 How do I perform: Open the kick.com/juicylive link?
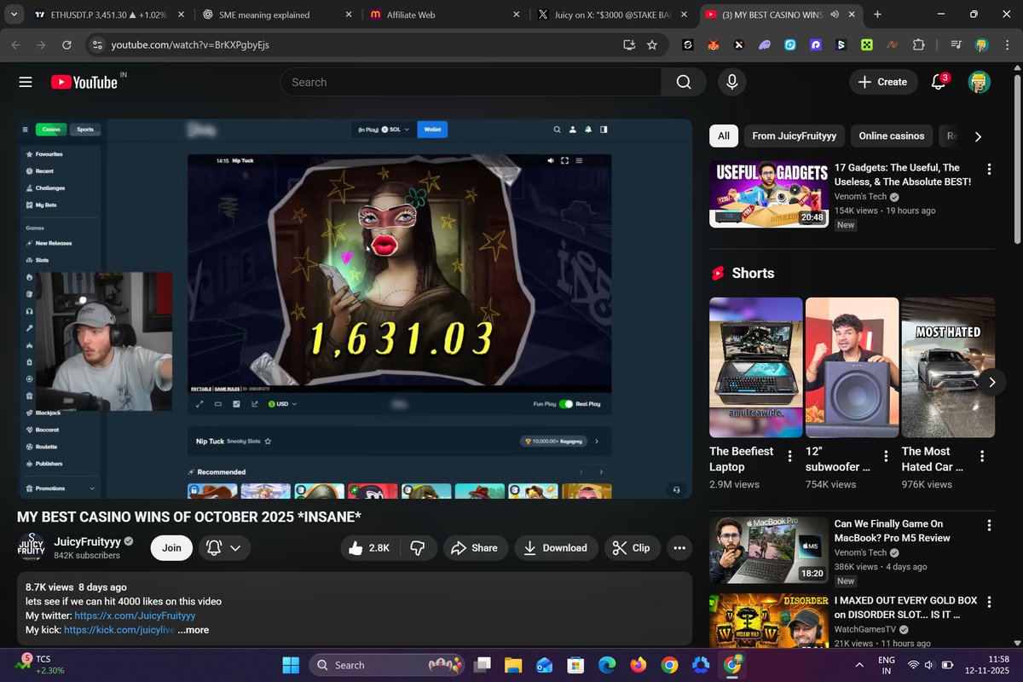click(x=119, y=630)
